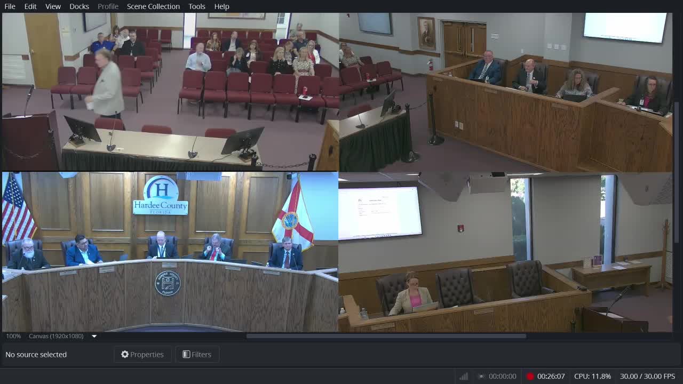
Task: Select the clerk and projector screen camera feed
Action: [x=506, y=252]
